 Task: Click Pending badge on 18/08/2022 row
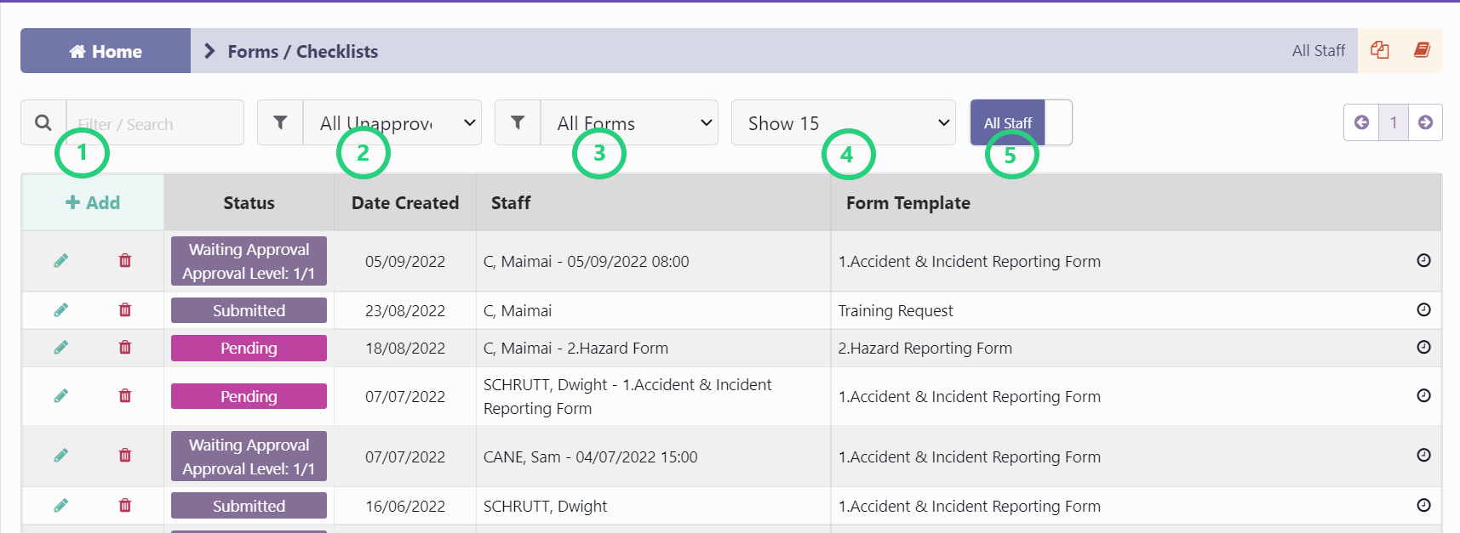pos(249,348)
